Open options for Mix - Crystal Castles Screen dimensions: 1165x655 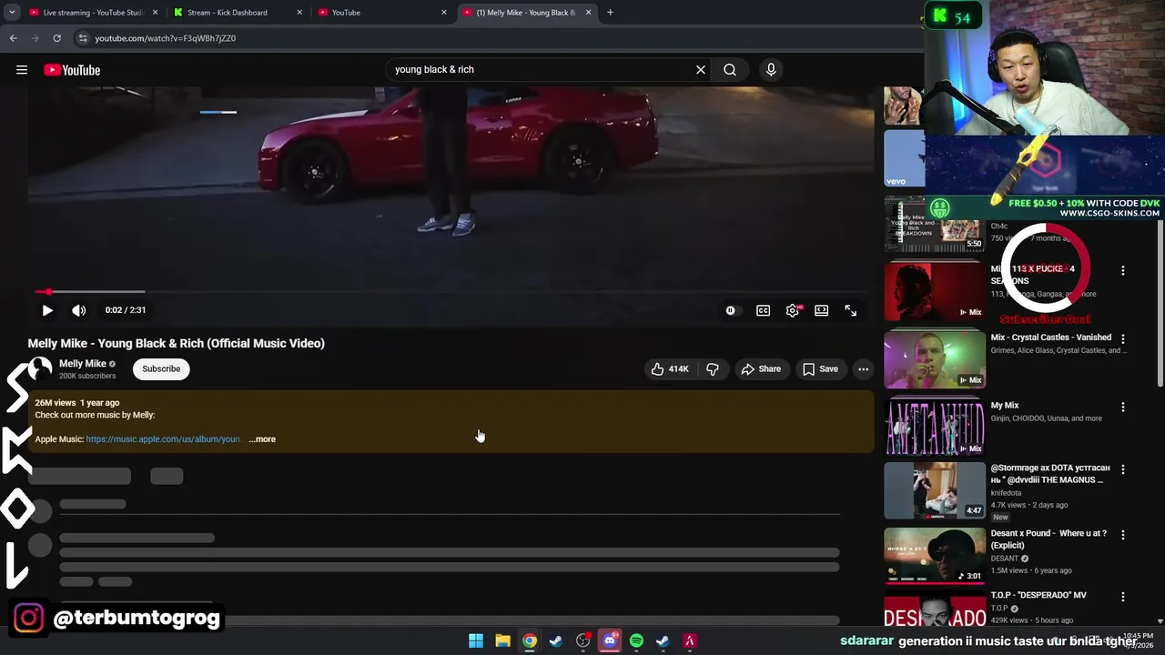click(1122, 338)
